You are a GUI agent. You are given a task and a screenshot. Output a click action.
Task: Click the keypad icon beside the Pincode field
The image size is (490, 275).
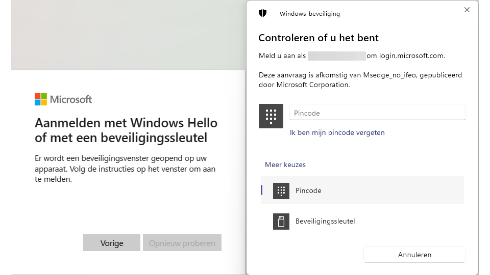(x=271, y=116)
